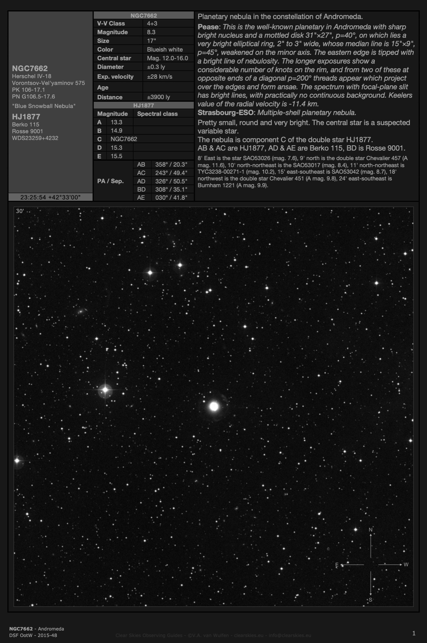Click the AB separation value 358° / 20.3"

coord(171,165)
